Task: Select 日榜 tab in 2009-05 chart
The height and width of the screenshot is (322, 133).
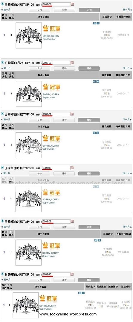Action: [39, 10]
